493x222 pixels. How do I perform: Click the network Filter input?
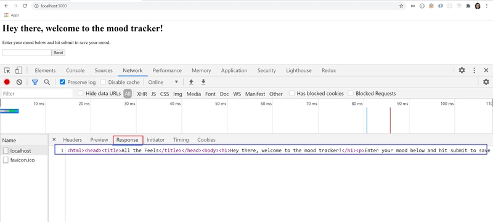[x=37, y=94]
